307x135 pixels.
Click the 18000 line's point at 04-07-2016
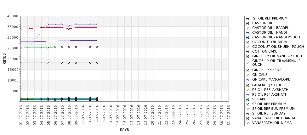pyautogui.click(x=41, y=63)
